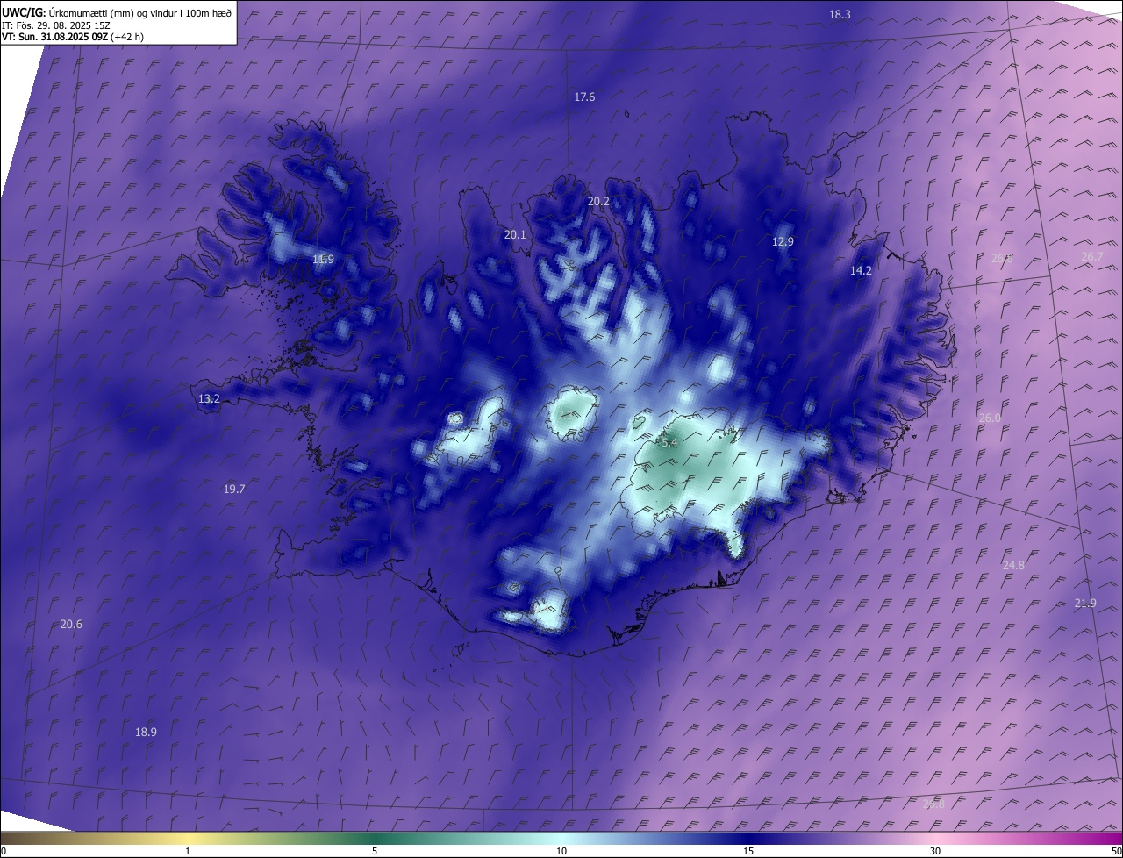This screenshot has width=1123, height=858.
Task: Click the color scale tick labelled 10
Action: [561, 851]
